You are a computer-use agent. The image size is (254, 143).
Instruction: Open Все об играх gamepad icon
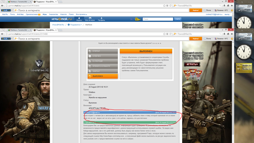[90, 19]
